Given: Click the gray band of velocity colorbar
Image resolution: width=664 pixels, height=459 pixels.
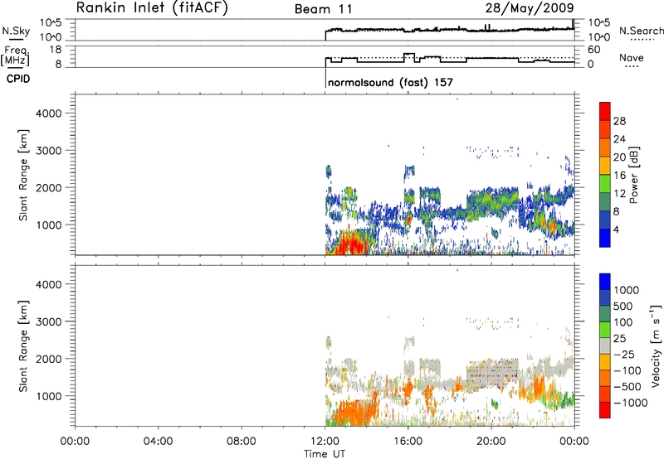Looking at the screenshot, I should tap(605, 346).
